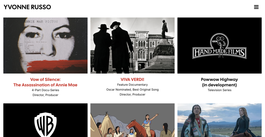Click the Yvonne Russo site logo
Viewport: 265px width, 137px height.
[27, 7]
